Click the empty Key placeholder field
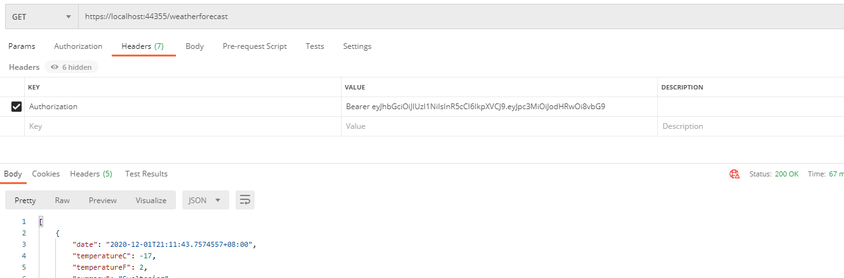 (183, 126)
